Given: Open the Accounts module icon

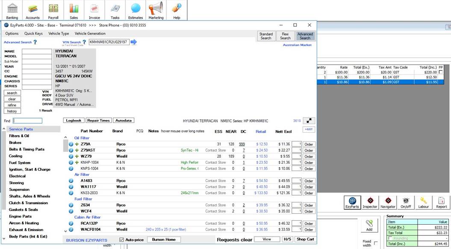Looking at the screenshot, I should [x=32, y=10].
